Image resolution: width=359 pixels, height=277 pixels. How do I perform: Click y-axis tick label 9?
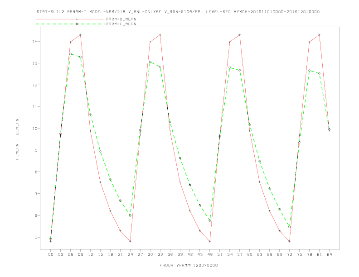click(36, 150)
